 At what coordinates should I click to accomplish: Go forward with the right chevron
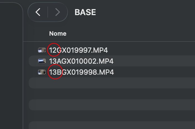[57, 12]
